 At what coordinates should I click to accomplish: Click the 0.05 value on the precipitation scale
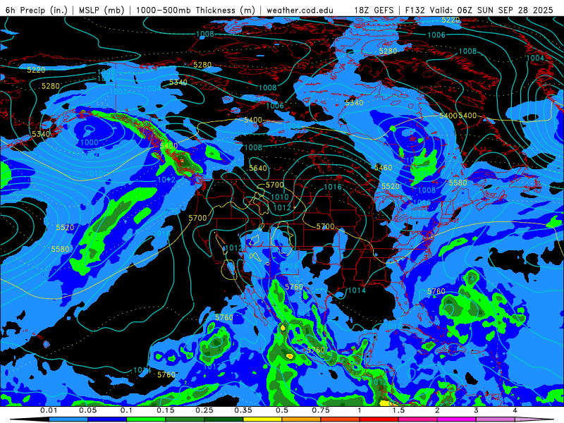[x=87, y=410]
